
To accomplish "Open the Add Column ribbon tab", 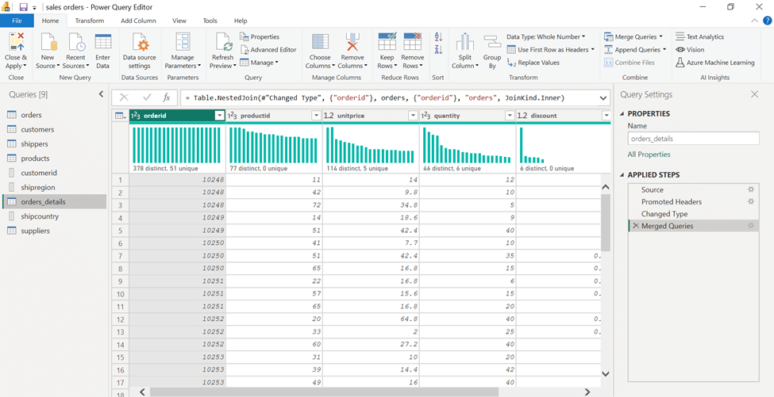I will click(138, 21).
